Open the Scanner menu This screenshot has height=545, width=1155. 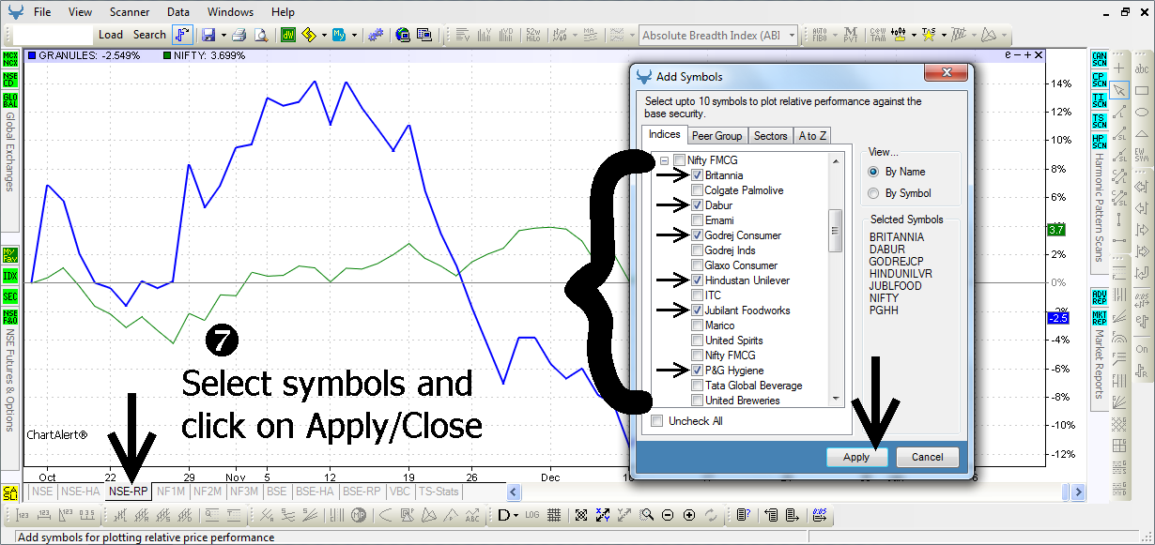(129, 12)
